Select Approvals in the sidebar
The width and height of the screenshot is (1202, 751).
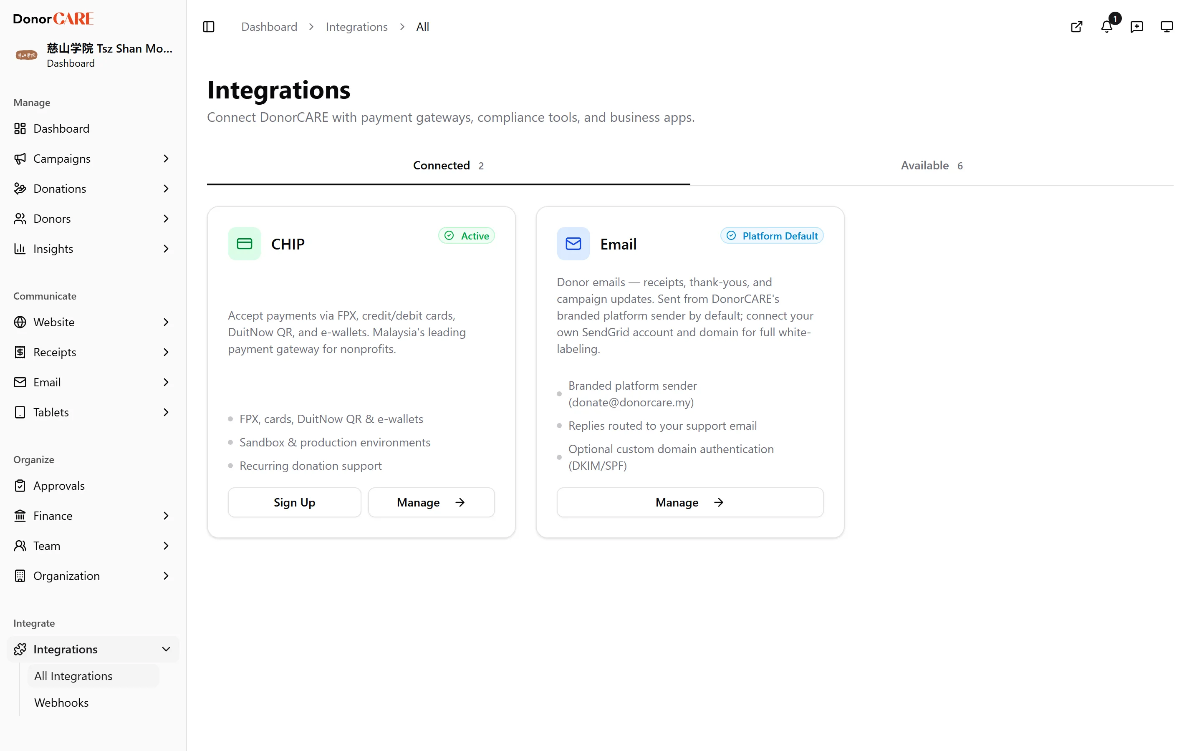(93, 486)
